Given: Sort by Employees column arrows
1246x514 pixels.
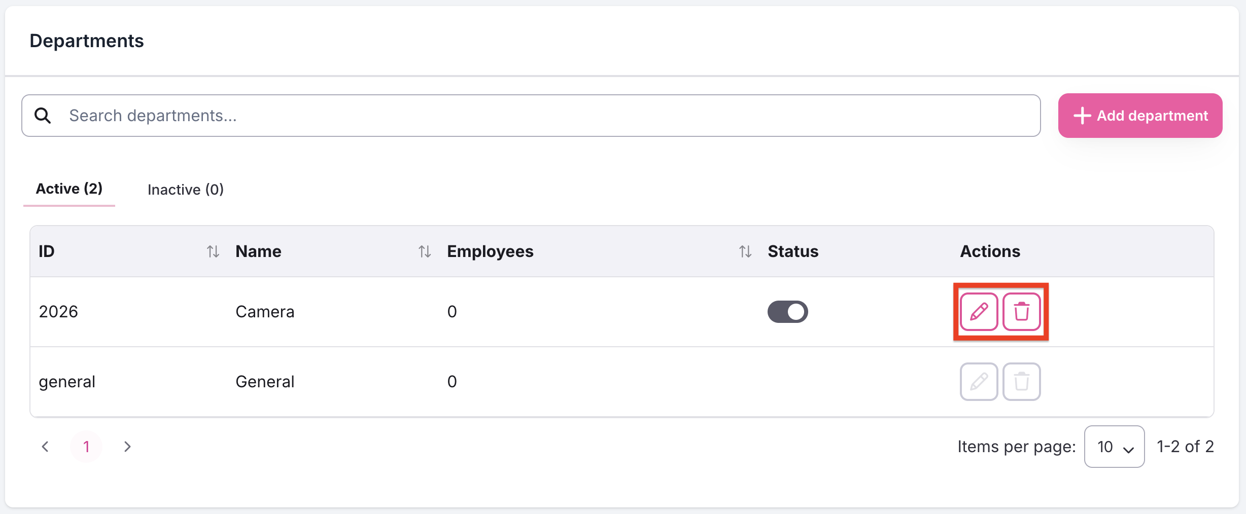Looking at the screenshot, I should click(x=745, y=251).
